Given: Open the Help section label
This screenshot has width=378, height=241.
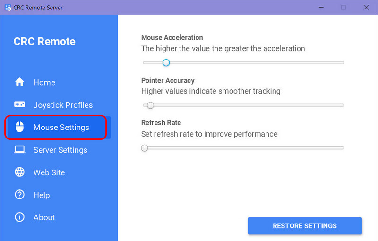Looking at the screenshot, I should click(42, 195).
